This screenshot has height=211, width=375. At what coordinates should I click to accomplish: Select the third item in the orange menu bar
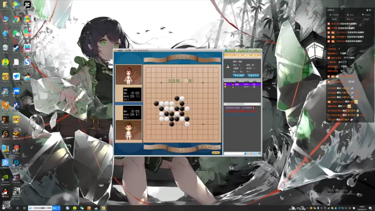[247, 55]
